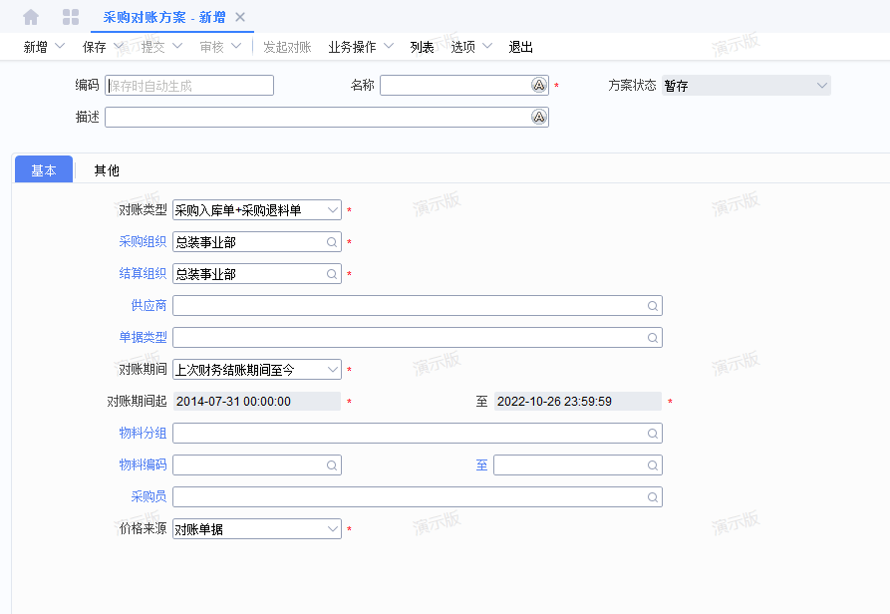The image size is (890, 614).
Task: Click inside the 编码 input field
Action: [189, 85]
